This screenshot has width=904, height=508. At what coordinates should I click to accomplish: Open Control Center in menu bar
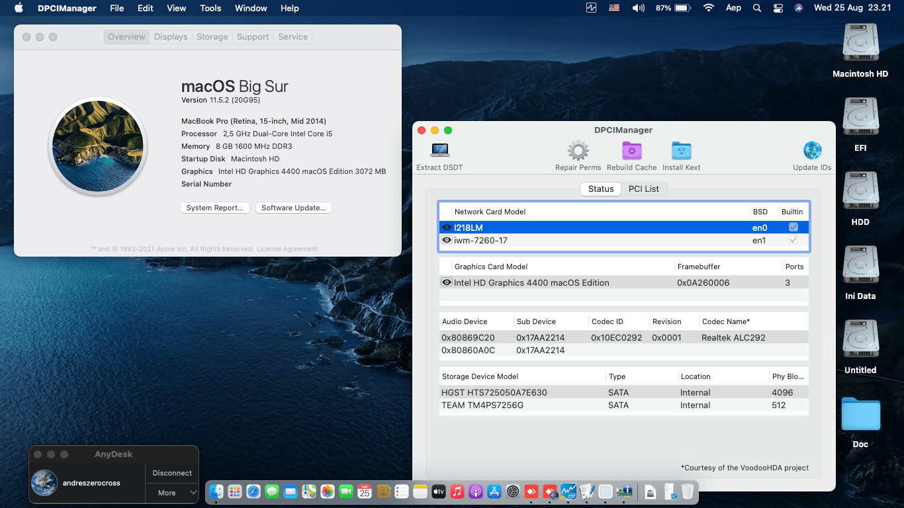(778, 8)
